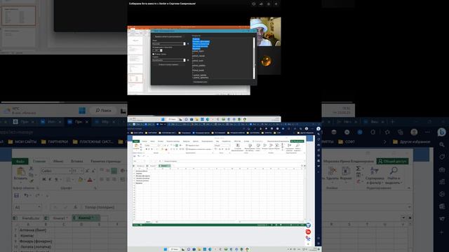Viewport: 449px width, 252px height.
Task: Open the dropdown below the checkbox in dark dialog
Action: point(168,60)
